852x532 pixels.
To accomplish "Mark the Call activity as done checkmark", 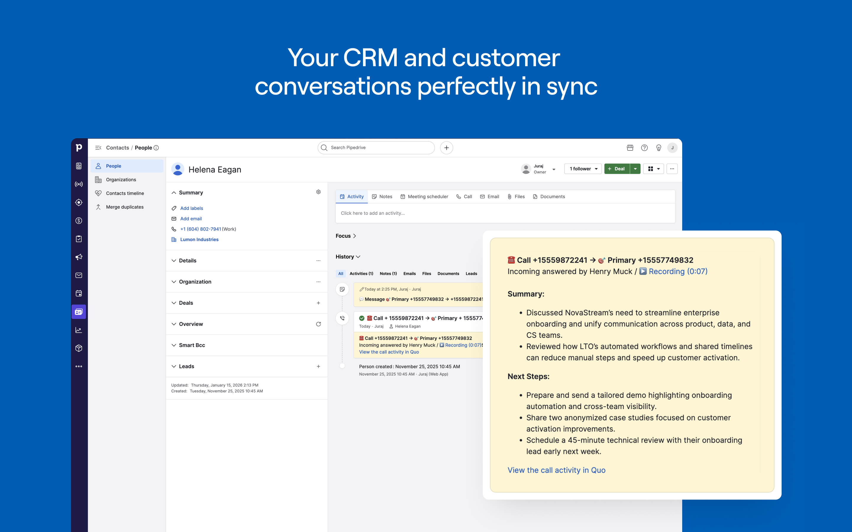I will 362,318.
